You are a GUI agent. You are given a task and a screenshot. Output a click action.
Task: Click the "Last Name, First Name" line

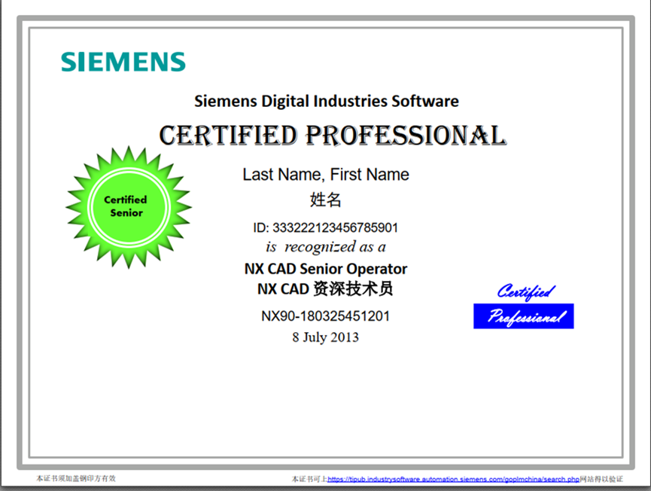[x=326, y=175]
